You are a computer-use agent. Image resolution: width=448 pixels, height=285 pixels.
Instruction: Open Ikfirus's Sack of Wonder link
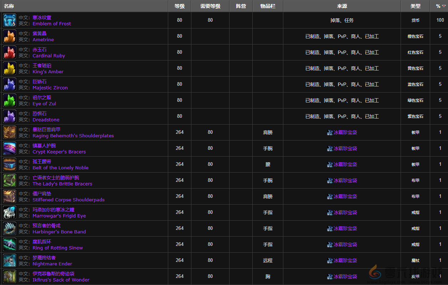[x=61, y=280]
